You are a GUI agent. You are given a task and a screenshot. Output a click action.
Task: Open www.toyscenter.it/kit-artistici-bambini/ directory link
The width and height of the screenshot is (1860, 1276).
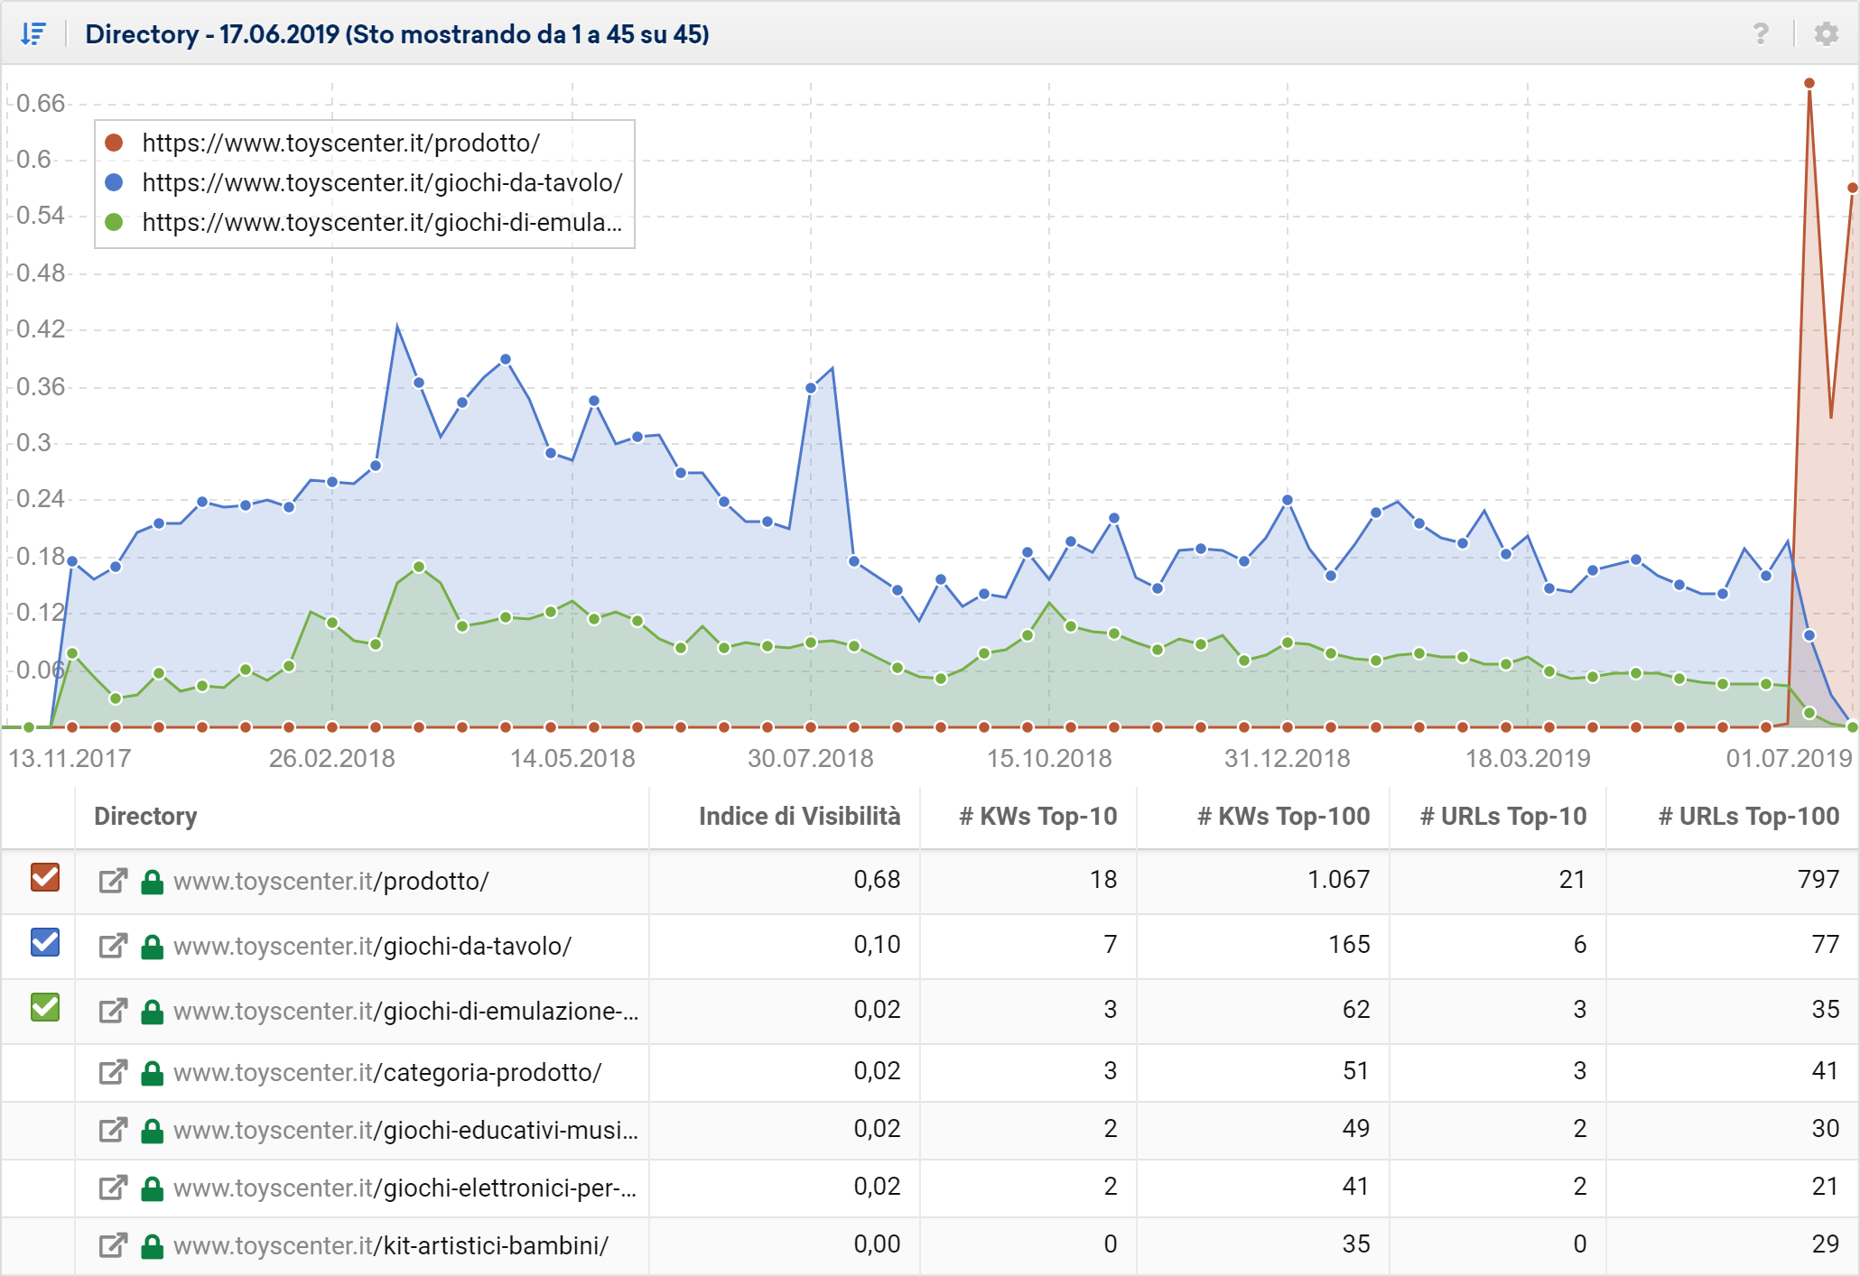click(391, 1245)
